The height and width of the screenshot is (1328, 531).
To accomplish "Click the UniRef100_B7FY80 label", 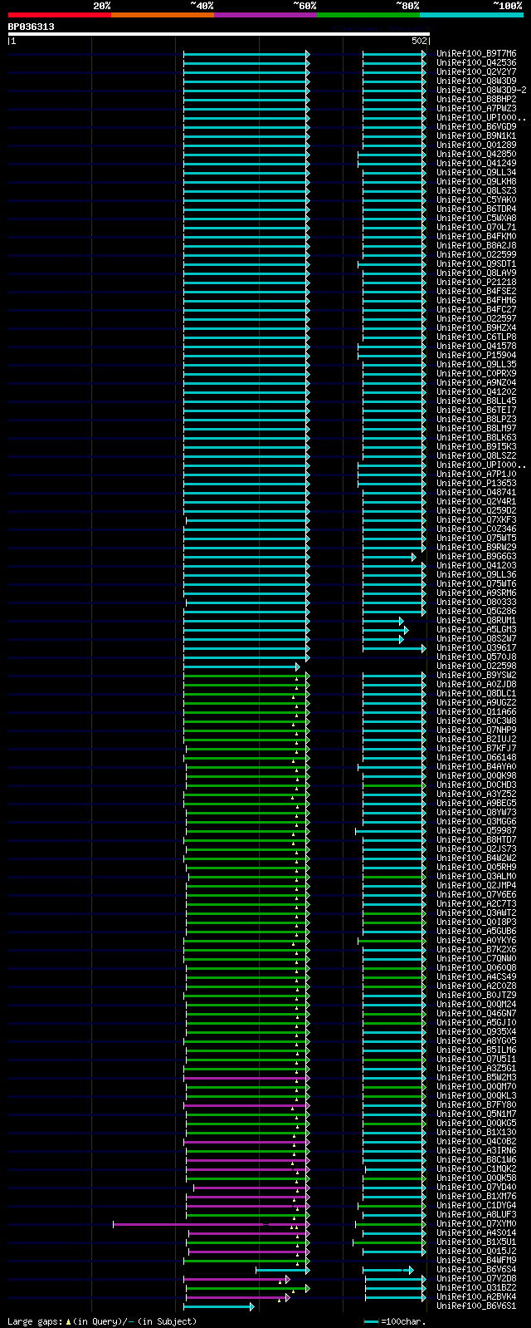I will 476,1104.
